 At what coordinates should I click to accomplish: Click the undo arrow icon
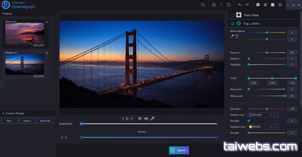(239, 5)
